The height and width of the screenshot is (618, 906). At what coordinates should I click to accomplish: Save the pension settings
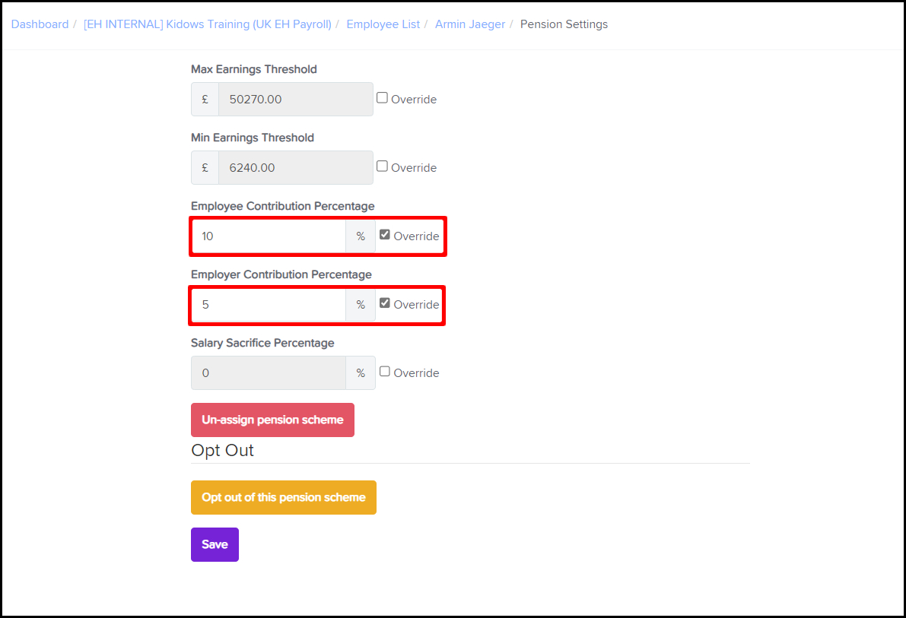215,544
